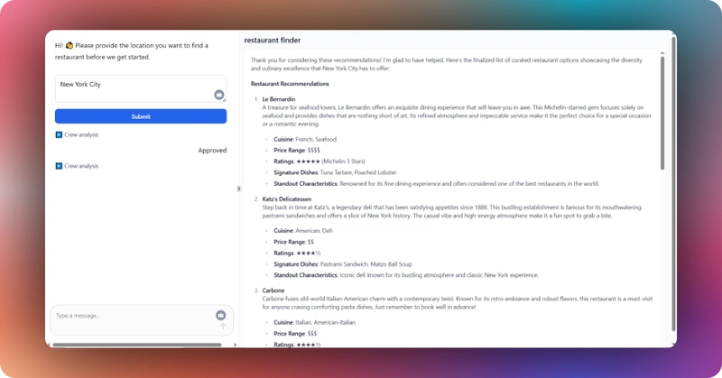Click the Carbone restaurant heading

coord(273,290)
